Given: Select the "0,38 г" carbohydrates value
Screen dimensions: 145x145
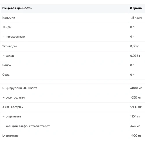Looking at the screenshot, I should click(x=134, y=46).
